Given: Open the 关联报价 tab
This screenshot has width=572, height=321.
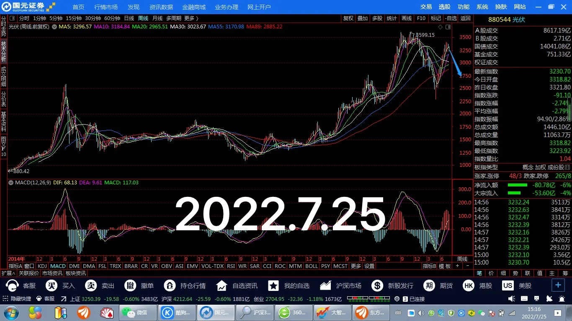Looking at the screenshot, I should point(29,273).
